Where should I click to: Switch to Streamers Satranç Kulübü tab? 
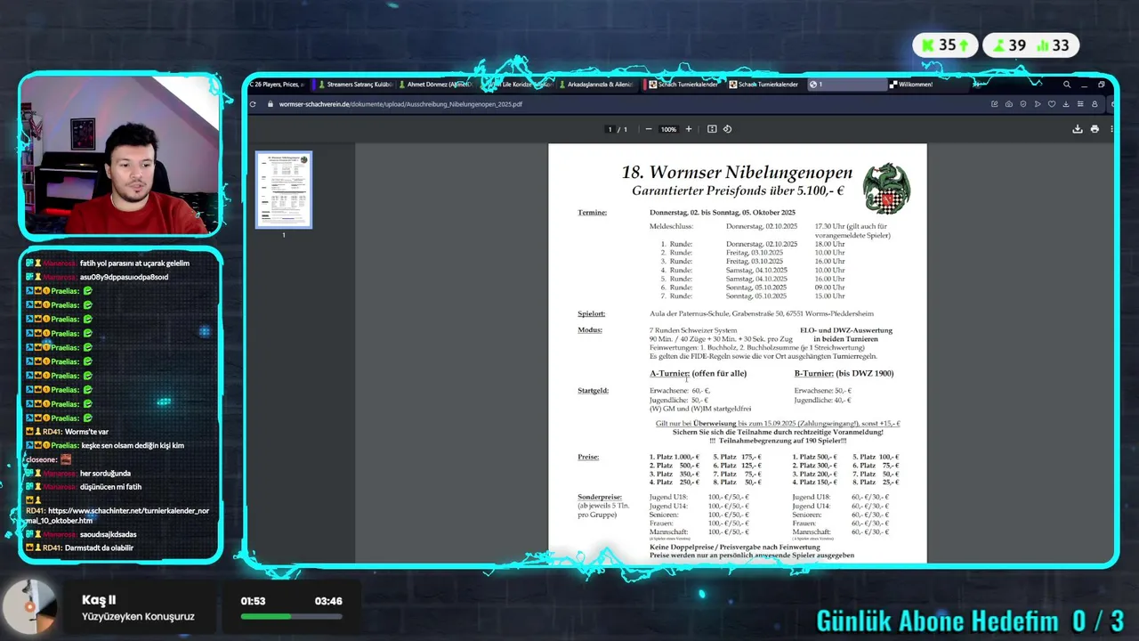[354, 85]
